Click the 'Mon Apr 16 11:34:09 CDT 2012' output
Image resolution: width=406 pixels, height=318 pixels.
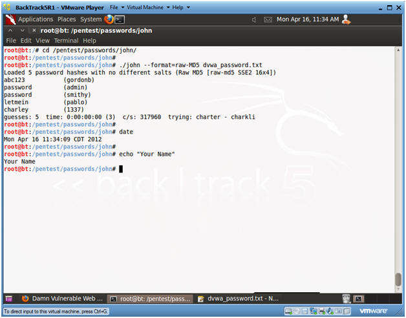click(x=53, y=140)
